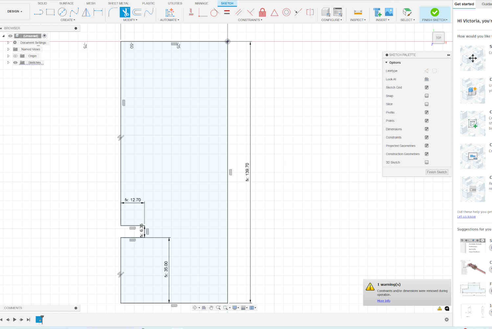Toggle the Points checkbox
The width and height of the screenshot is (492, 329).
click(427, 121)
